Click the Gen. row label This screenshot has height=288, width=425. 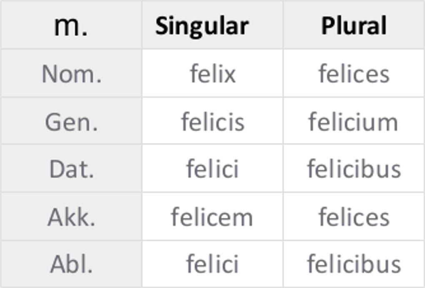tap(71, 122)
